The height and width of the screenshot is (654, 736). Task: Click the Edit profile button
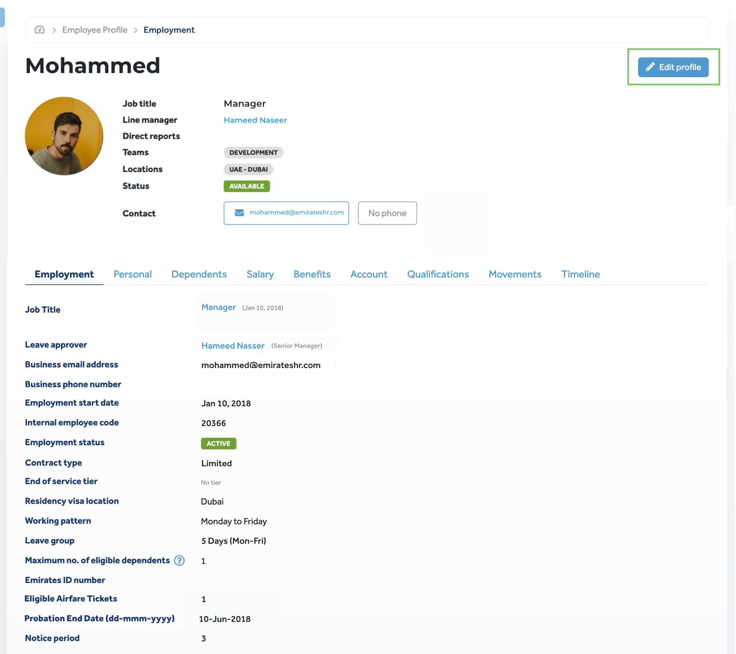pyautogui.click(x=673, y=67)
